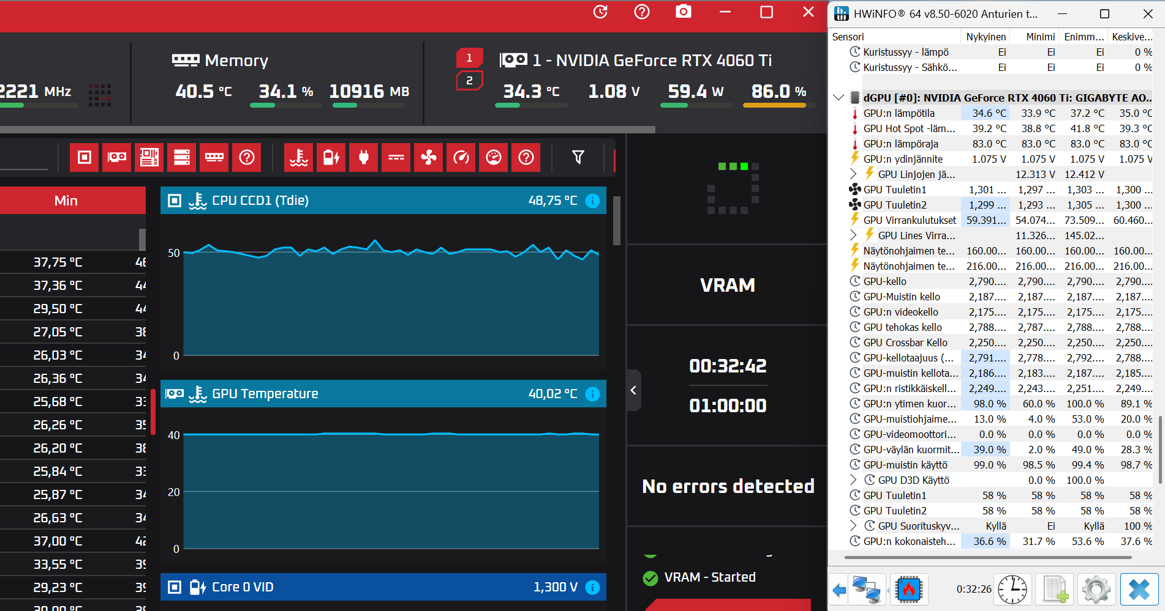Image resolution: width=1165 pixels, height=611 pixels.
Task: Reset HWiNFO elapsed timer via clock icon
Action: click(1012, 590)
